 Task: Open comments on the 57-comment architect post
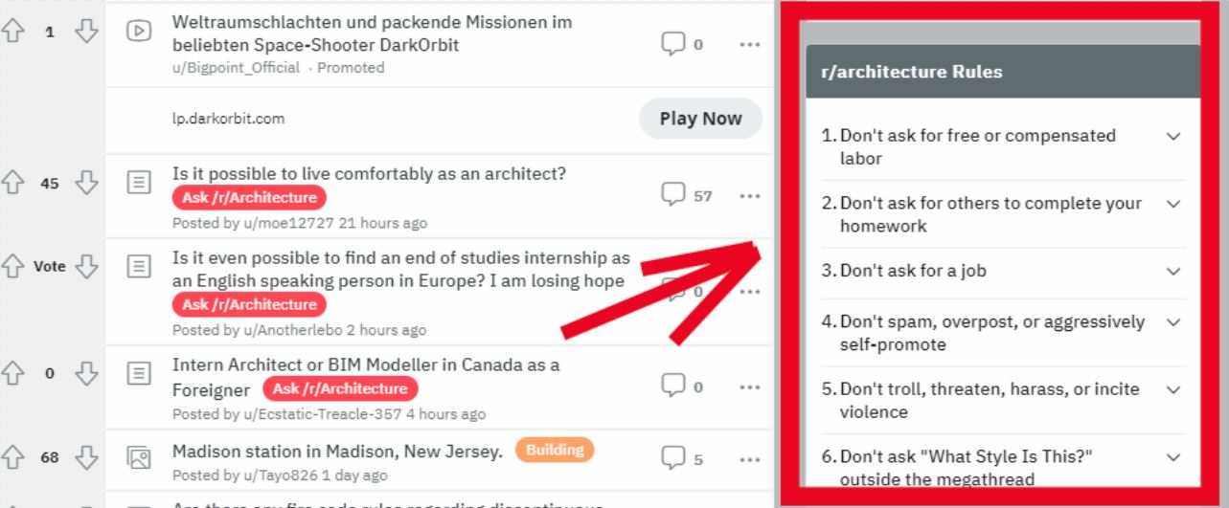tap(687, 195)
